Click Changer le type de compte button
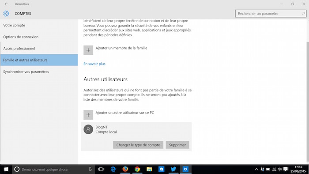Viewport: 309px width, 174px height. 138,145
